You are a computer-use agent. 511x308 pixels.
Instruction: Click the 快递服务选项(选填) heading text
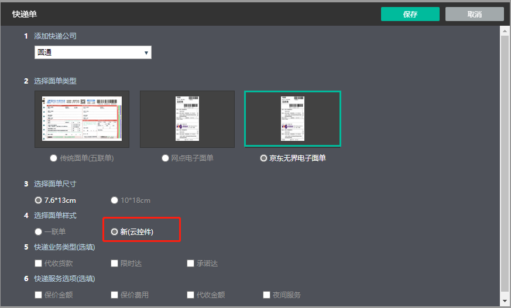coord(64,279)
